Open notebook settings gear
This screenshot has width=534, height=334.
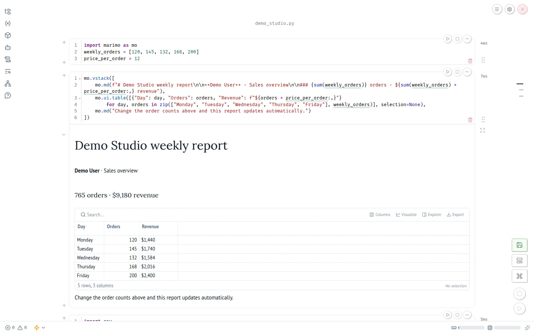click(x=510, y=9)
